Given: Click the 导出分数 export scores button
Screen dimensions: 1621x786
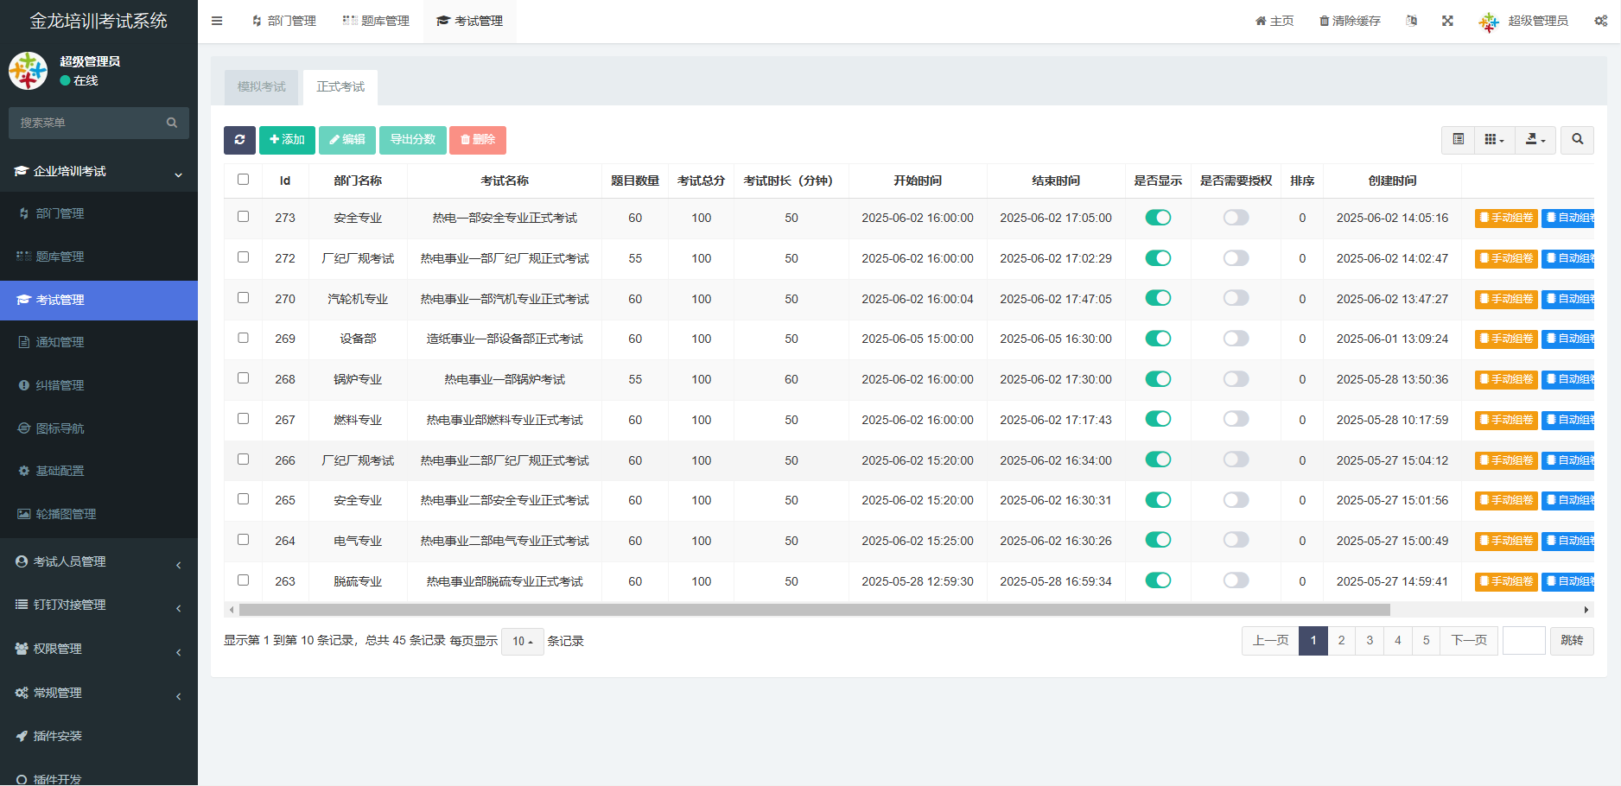Looking at the screenshot, I should [413, 140].
